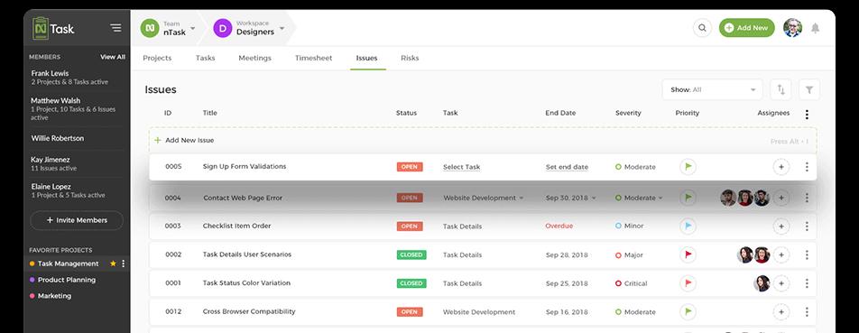This screenshot has height=333, width=859.
Task: Open Task Management project options menu
Action: [x=123, y=264]
